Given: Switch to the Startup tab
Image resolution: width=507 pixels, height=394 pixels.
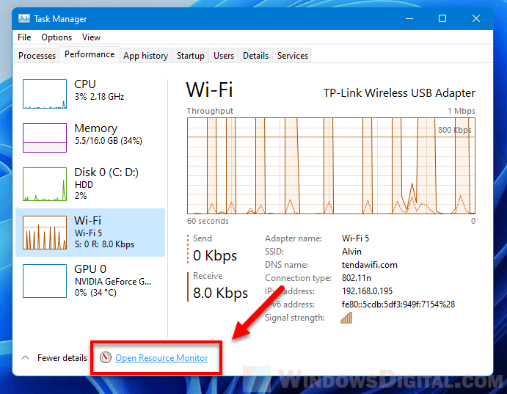Looking at the screenshot, I should click(191, 56).
